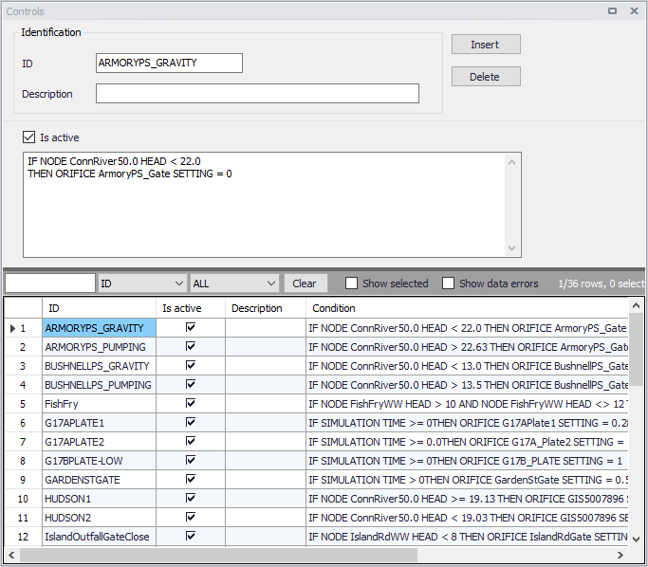Select the G17APLATE1 ID cell

[x=99, y=423]
